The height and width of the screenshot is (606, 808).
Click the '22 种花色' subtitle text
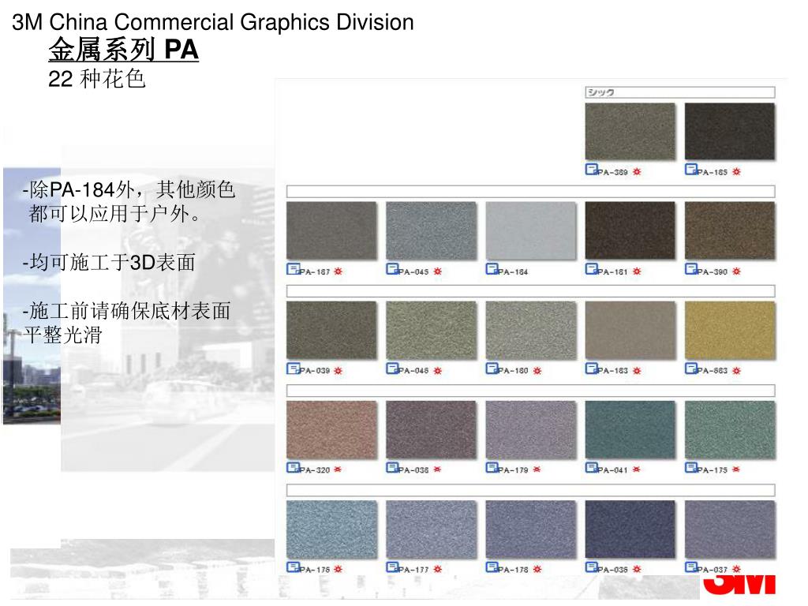(x=97, y=79)
